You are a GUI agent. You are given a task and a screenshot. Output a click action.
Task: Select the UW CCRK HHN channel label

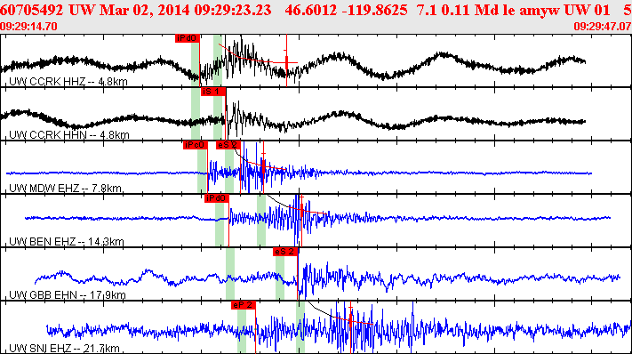(x=69, y=135)
